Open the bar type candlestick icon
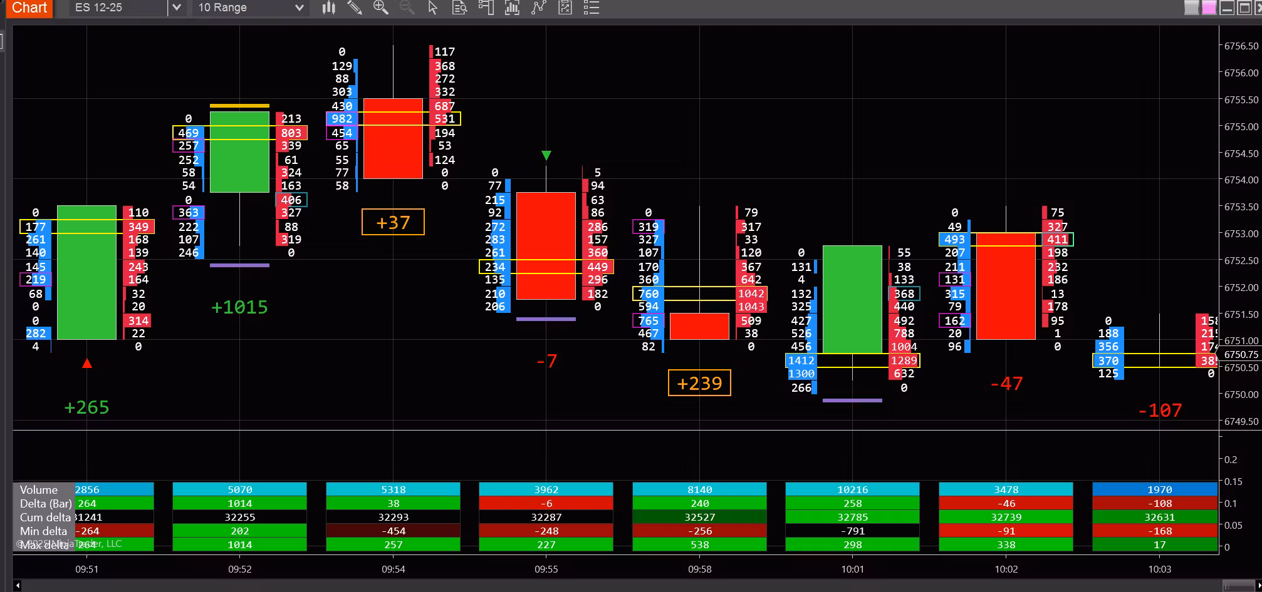Screen dimensions: 1262x592 329,8
